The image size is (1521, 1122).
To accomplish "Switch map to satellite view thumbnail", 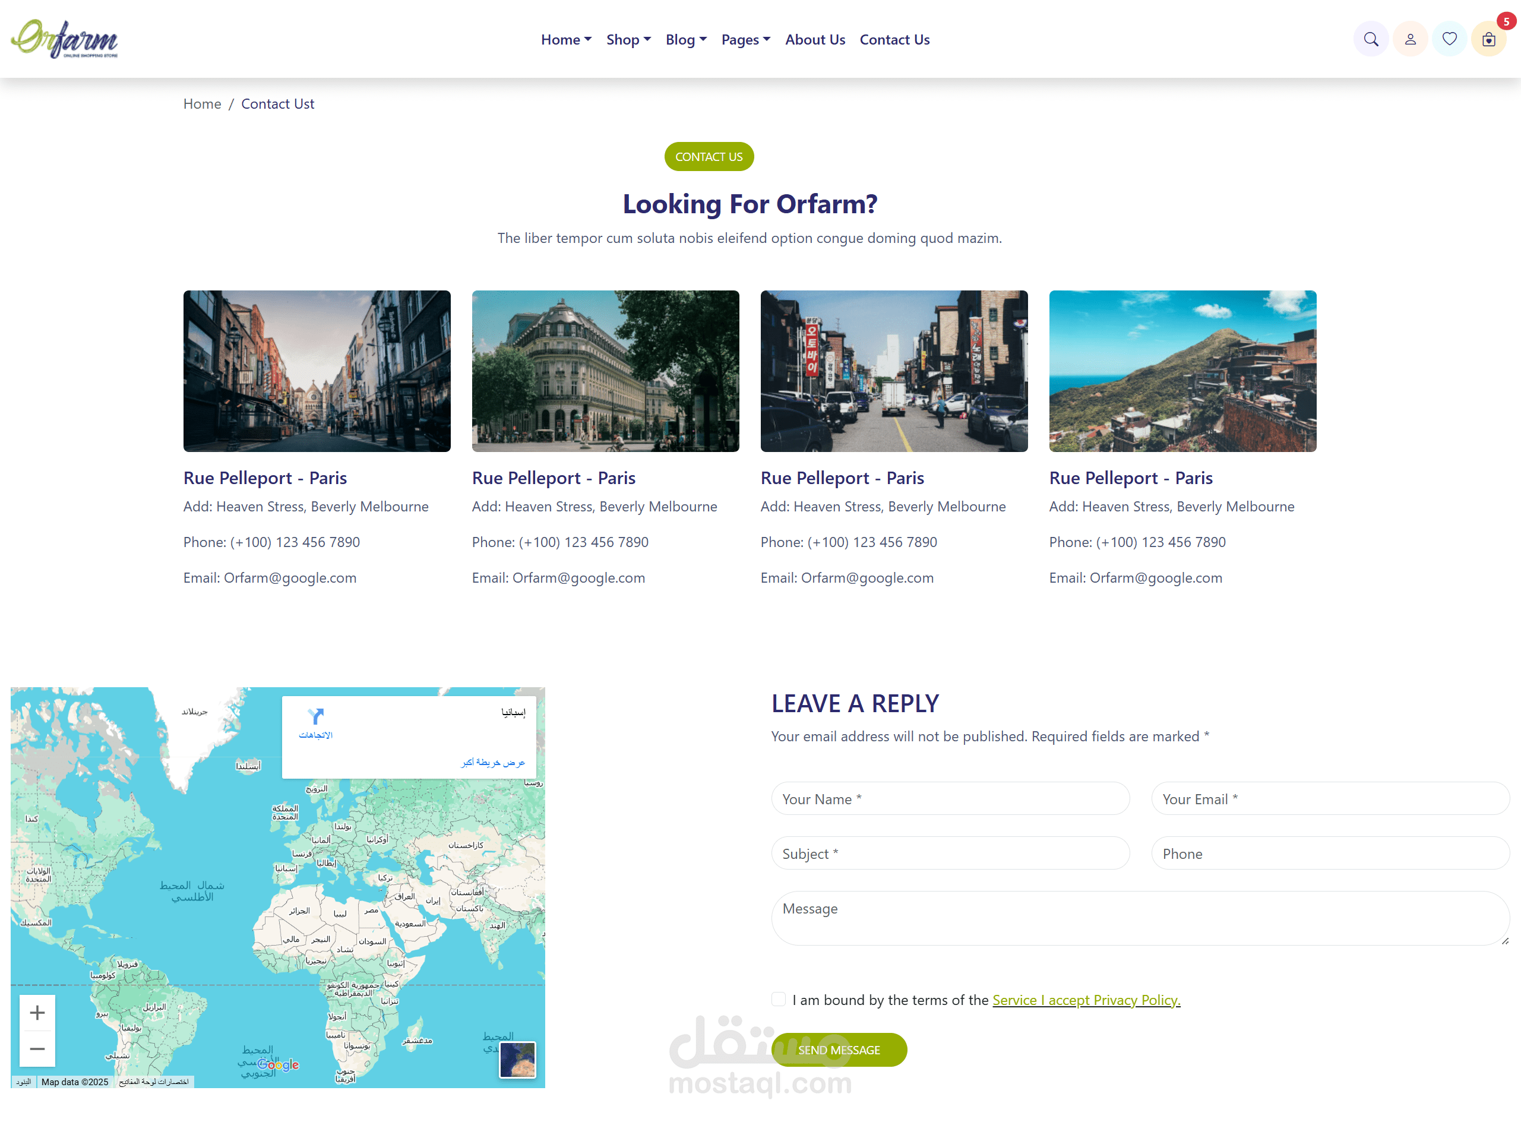I will (517, 1060).
